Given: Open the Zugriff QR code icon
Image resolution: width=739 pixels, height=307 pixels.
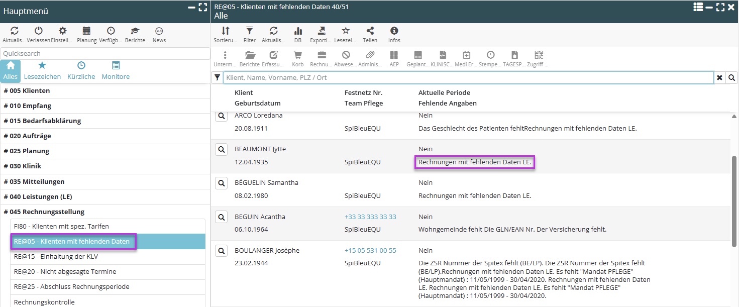Looking at the screenshot, I should (539, 55).
